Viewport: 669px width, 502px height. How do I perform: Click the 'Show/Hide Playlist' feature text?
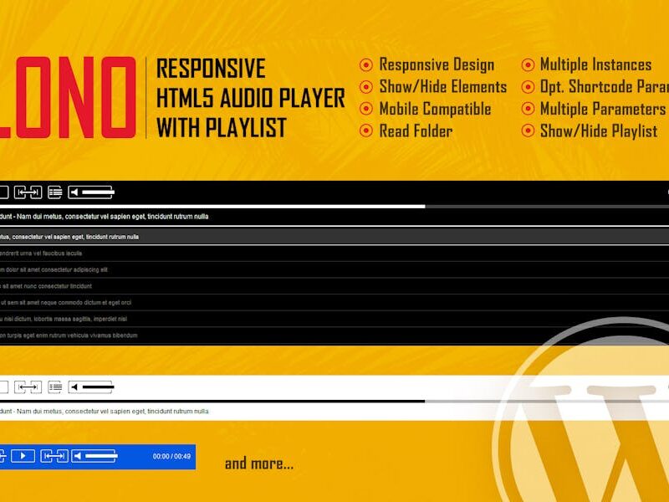coord(599,131)
